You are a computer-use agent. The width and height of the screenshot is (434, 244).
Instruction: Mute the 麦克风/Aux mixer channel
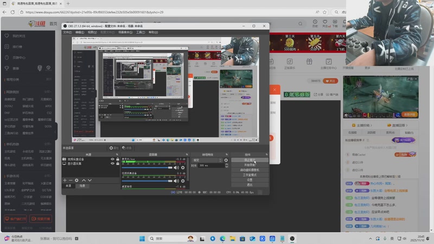176,168
